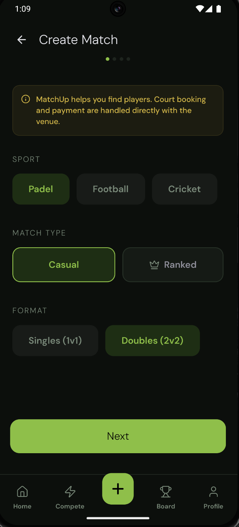Go to the Profile tab
The height and width of the screenshot is (527, 239).
[213, 496]
